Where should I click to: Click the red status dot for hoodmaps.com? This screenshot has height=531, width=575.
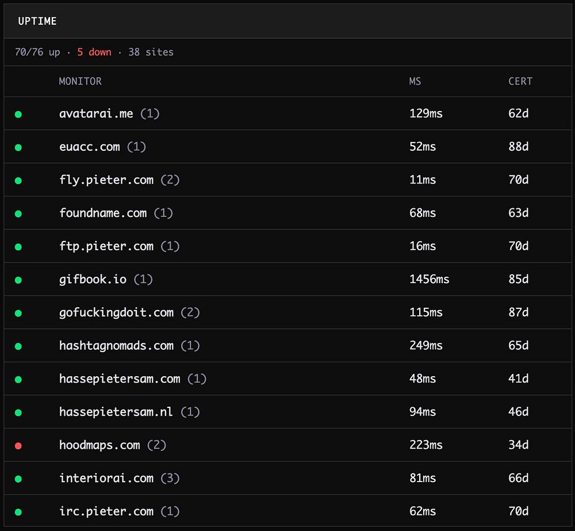[x=18, y=446]
